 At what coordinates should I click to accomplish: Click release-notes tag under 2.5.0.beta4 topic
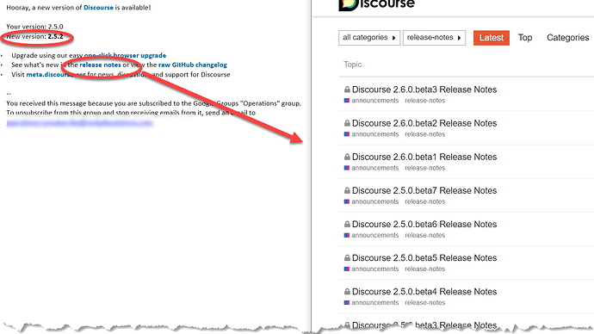pyautogui.click(x=424, y=303)
